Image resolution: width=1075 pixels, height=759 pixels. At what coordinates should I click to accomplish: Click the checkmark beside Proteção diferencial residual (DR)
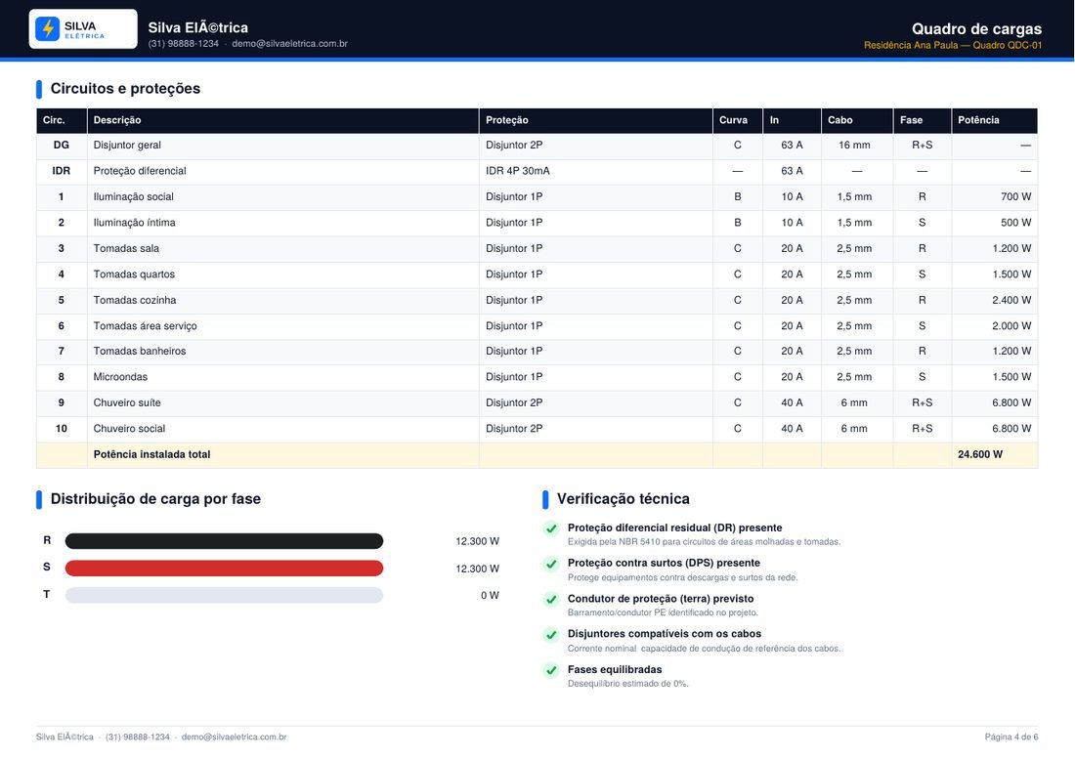click(551, 528)
